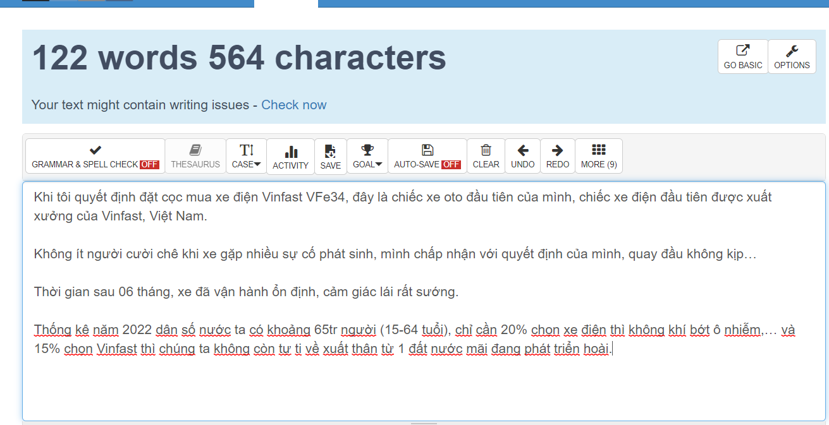The image size is (829, 425).
Task: Open Options with the wrench icon
Action: 792,57
